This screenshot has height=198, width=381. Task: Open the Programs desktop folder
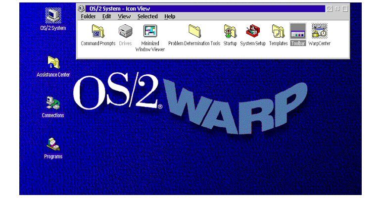pyautogui.click(x=53, y=145)
